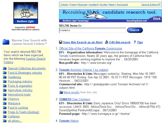
Task: Open the Vitamins folder link
Action: (14, 99)
